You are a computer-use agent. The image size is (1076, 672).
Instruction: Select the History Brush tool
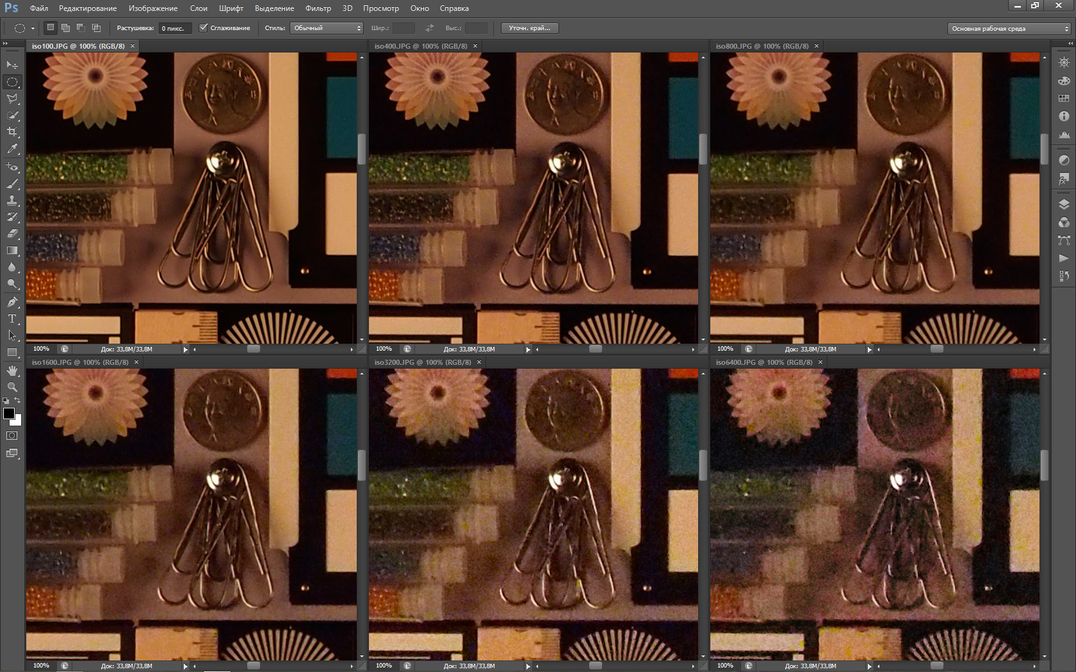click(12, 217)
